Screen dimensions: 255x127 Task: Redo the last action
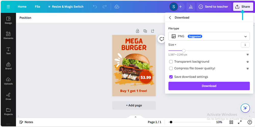[x=105, y=7]
